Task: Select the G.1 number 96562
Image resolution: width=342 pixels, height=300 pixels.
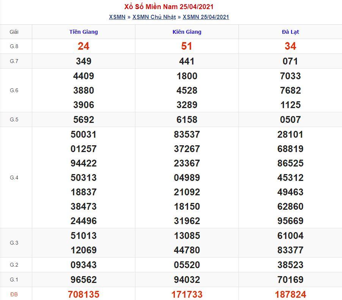Action: tap(83, 280)
